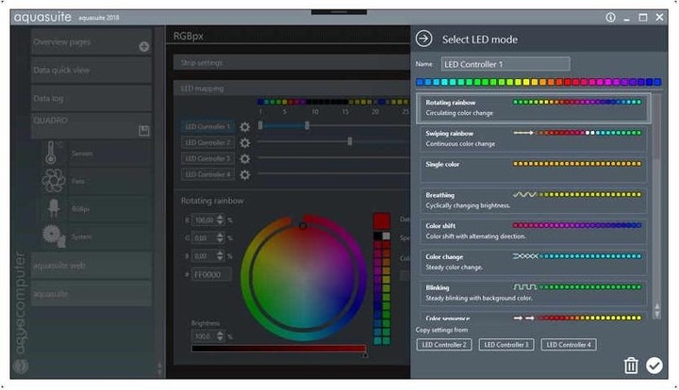Select LED Controller 1 mapping button
Screen dimensions: 679x390
(x=207, y=126)
